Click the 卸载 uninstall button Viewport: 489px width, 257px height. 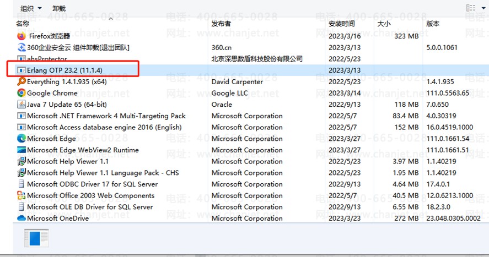tap(59, 8)
